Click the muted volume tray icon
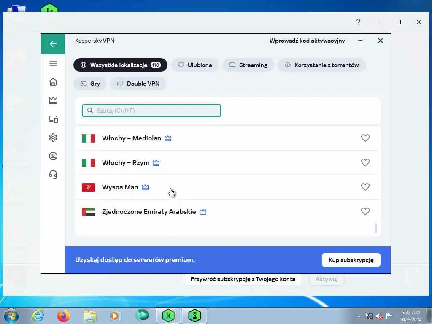 [379, 316]
